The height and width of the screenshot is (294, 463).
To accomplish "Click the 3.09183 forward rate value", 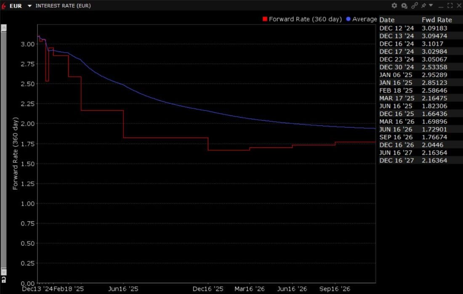I will [x=434, y=28].
